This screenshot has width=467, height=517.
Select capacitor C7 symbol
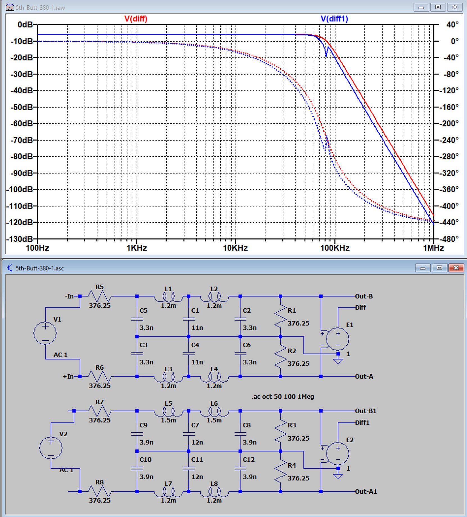(x=189, y=434)
